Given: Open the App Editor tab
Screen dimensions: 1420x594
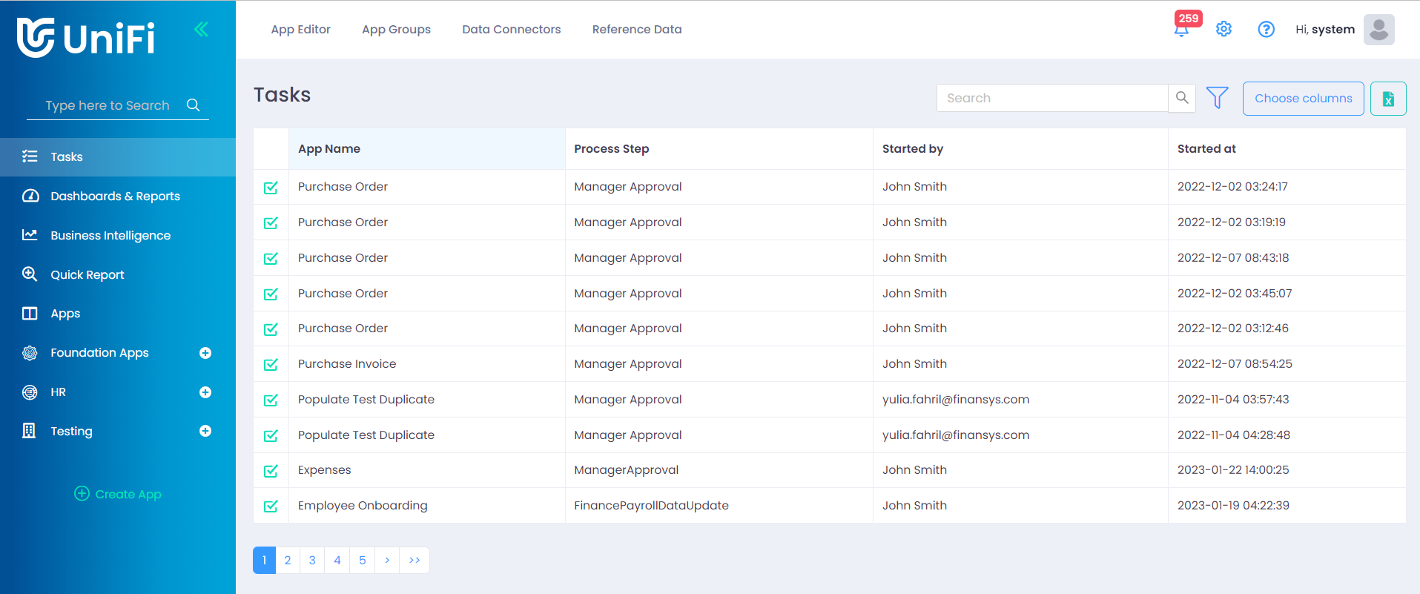Looking at the screenshot, I should pyautogui.click(x=300, y=30).
